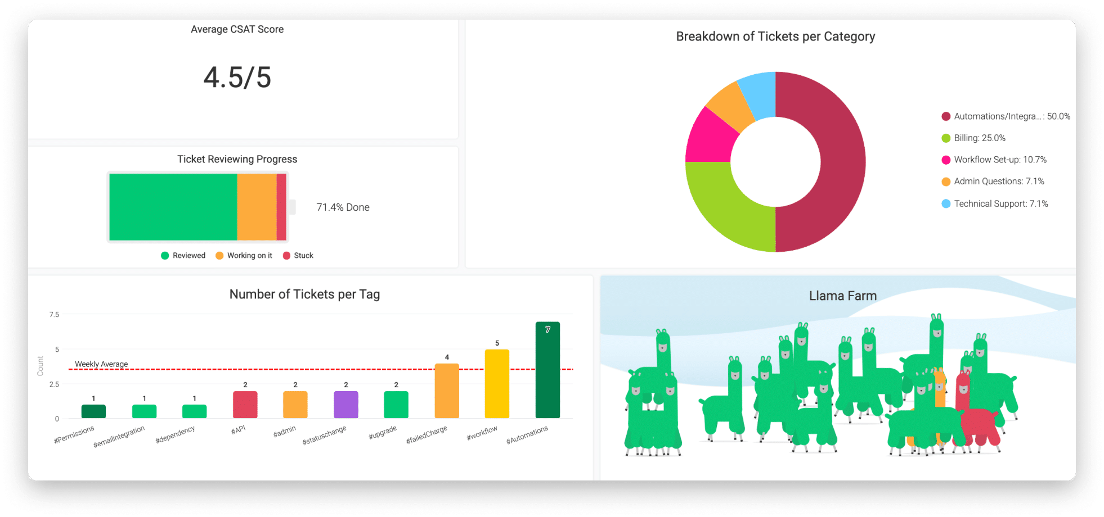The width and height of the screenshot is (1104, 517).
Task: Toggle Technical Support legend entry
Action: click(995, 203)
